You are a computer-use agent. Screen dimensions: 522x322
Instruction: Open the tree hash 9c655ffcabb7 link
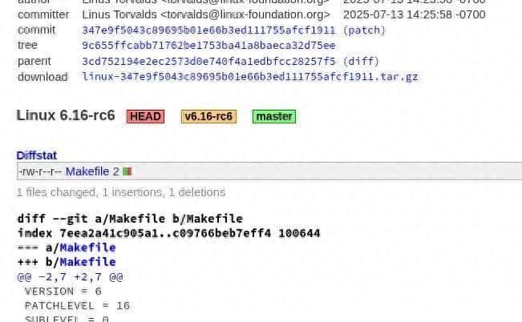click(x=208, y=46)
